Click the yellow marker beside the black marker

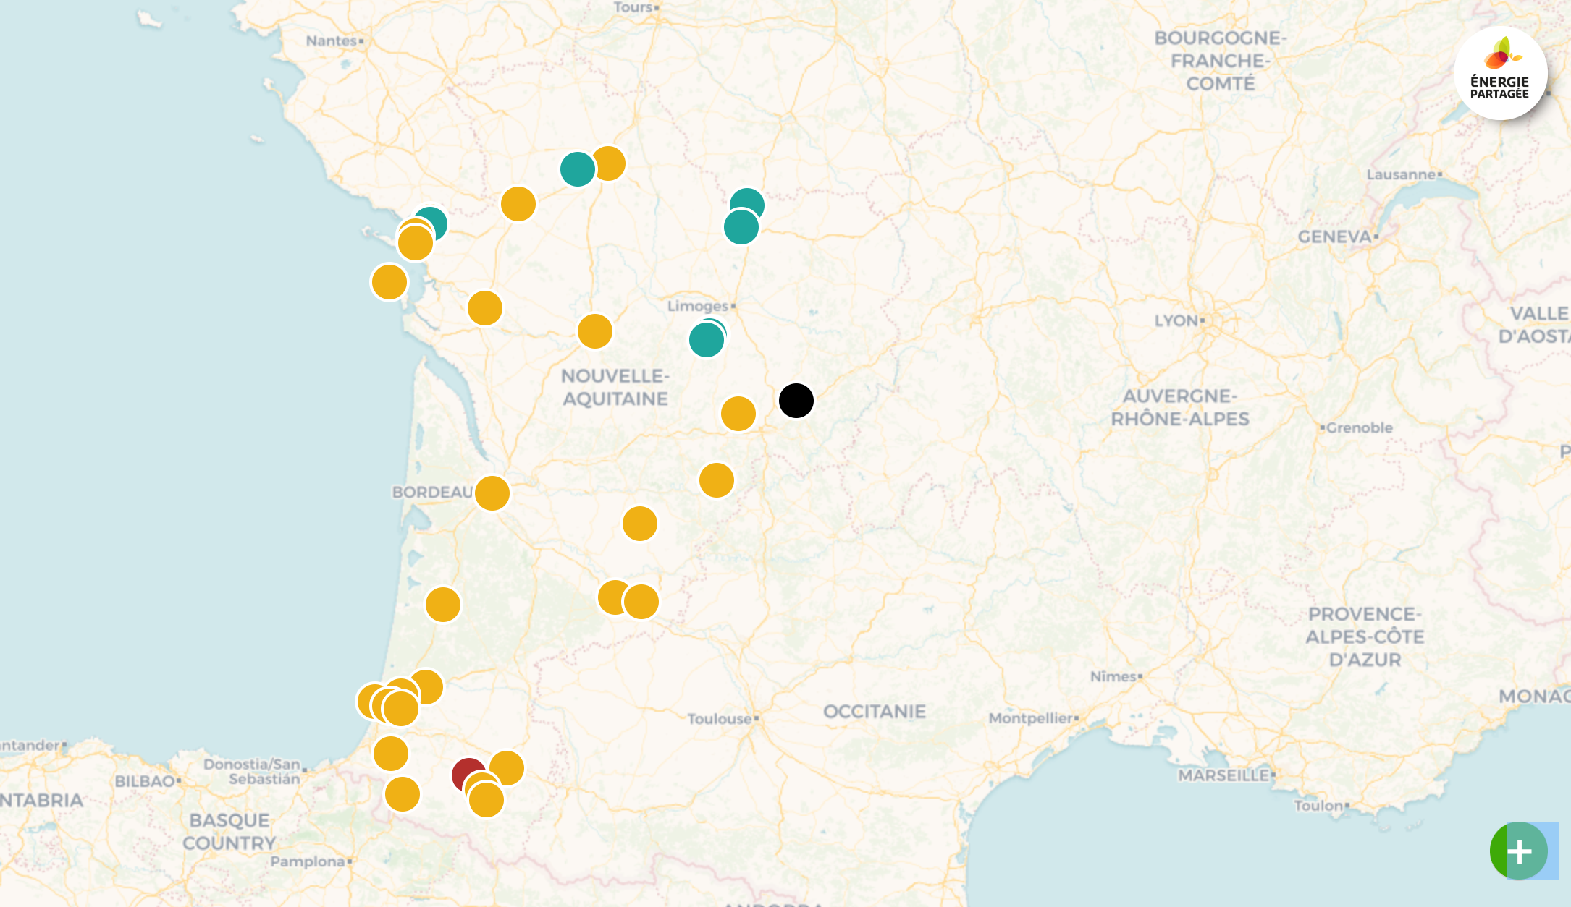coord(738,414)
